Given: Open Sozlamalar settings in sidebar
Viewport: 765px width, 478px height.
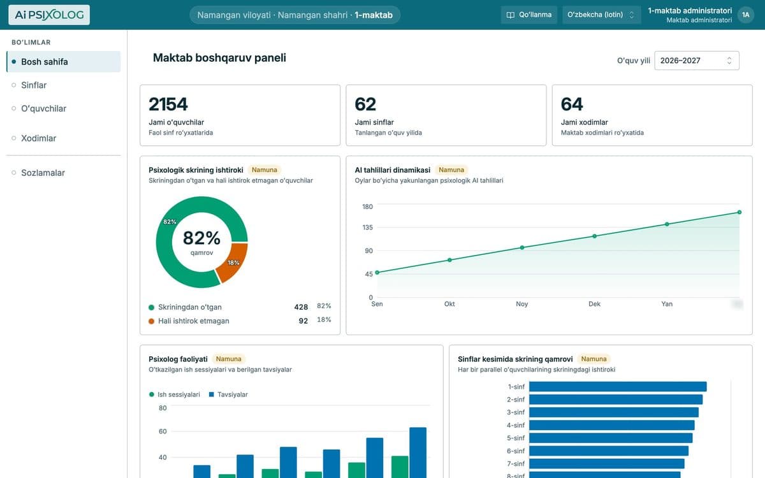Looking at the screenshot, I should [63, 173].
